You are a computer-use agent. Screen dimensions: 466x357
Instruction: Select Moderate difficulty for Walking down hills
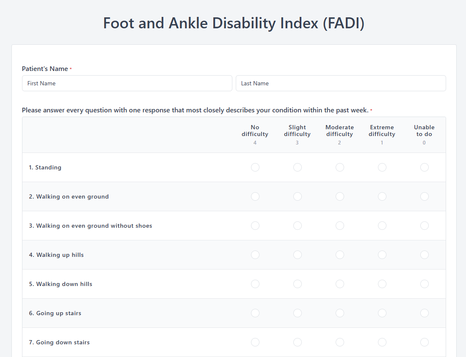click(x=340, y=284)
